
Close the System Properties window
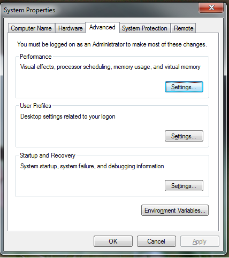(x=211, y=8)
